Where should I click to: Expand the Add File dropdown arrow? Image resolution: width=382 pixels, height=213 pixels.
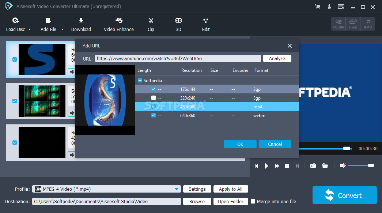[x=62, y=30]
